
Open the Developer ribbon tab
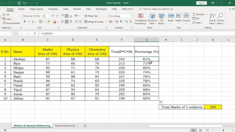(101, 9)
